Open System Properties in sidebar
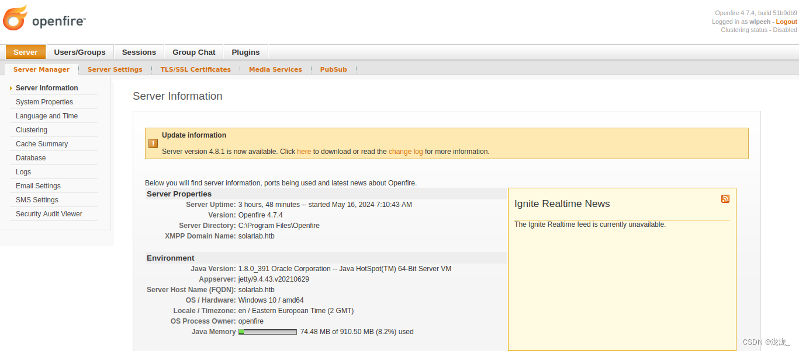Viewport: 799px width, 351px height. click(44, 102)
